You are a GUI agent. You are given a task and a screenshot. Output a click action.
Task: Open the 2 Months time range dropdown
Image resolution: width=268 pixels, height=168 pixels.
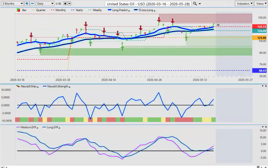[12, 4]
